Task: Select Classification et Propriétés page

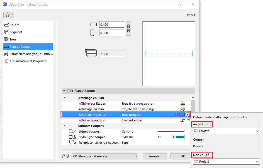Action: pyautogui.click(x=28, y=61)
